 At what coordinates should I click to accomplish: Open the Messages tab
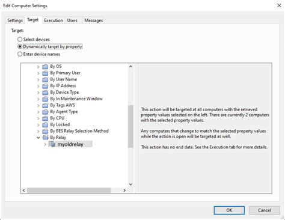click(93, 20)
